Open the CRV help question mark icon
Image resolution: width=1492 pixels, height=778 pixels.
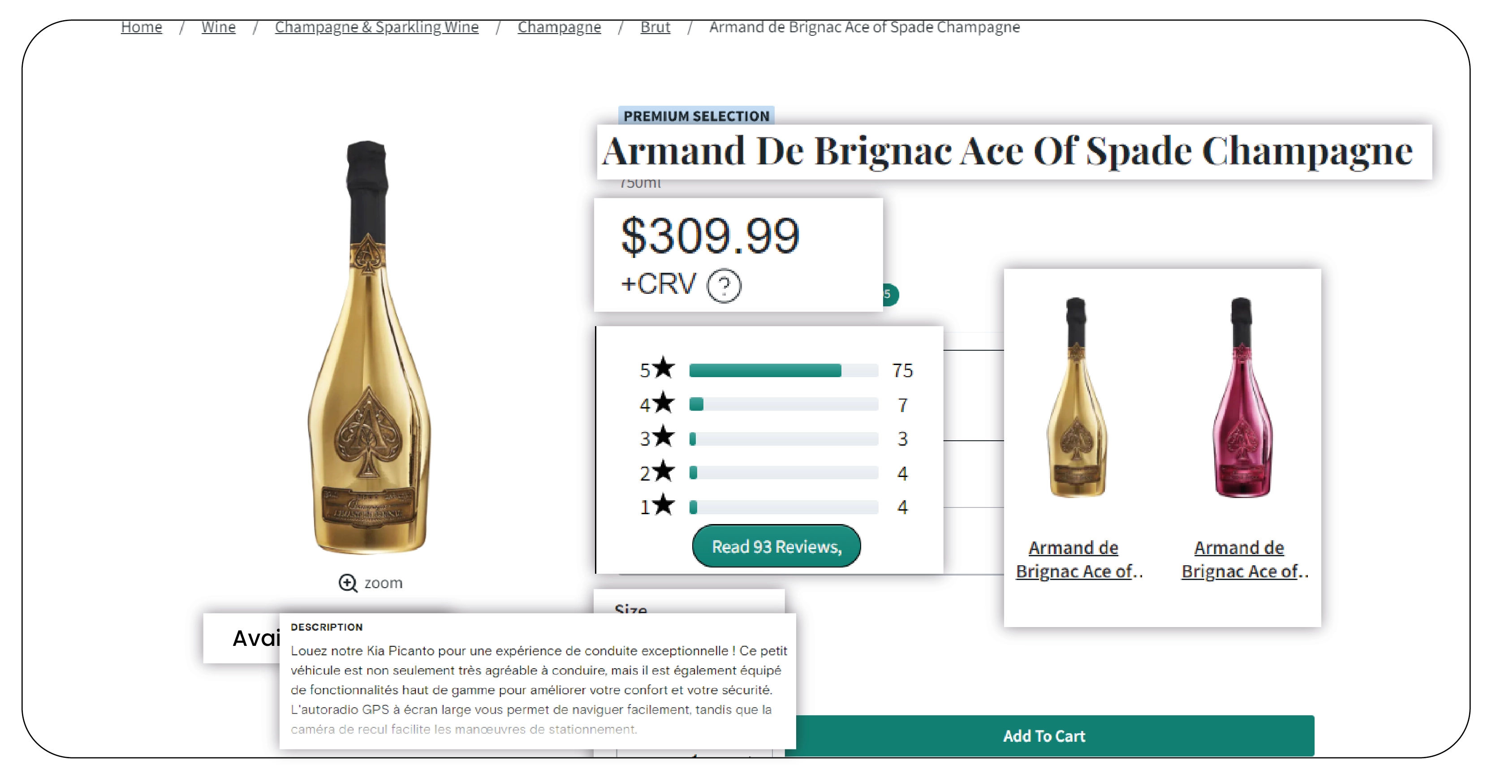(x=724, y=285)
